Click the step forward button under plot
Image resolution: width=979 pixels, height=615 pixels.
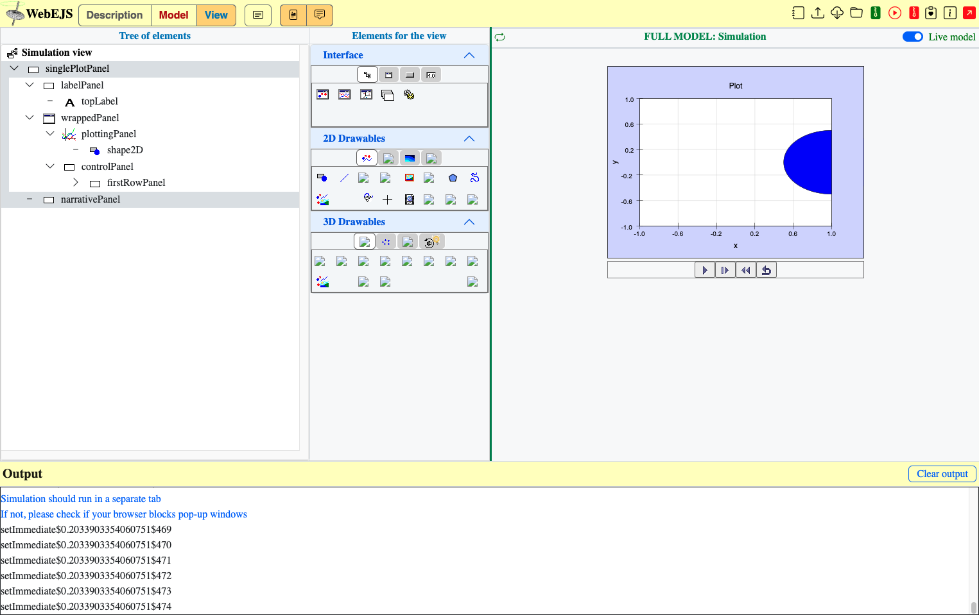[x=725, y=270]
